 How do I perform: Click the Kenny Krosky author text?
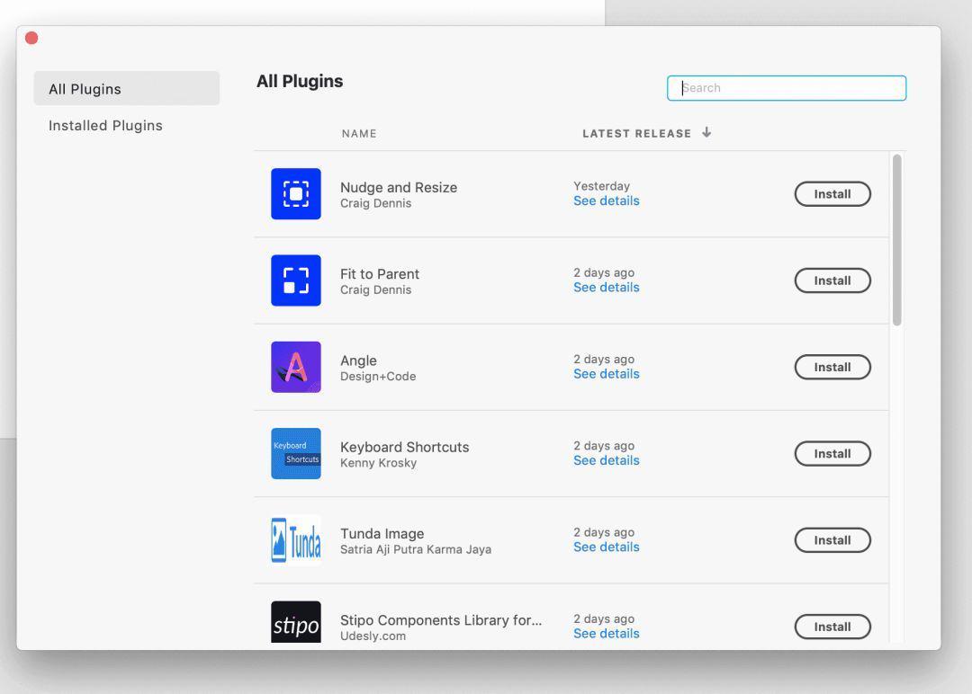[x=378, y=463]
